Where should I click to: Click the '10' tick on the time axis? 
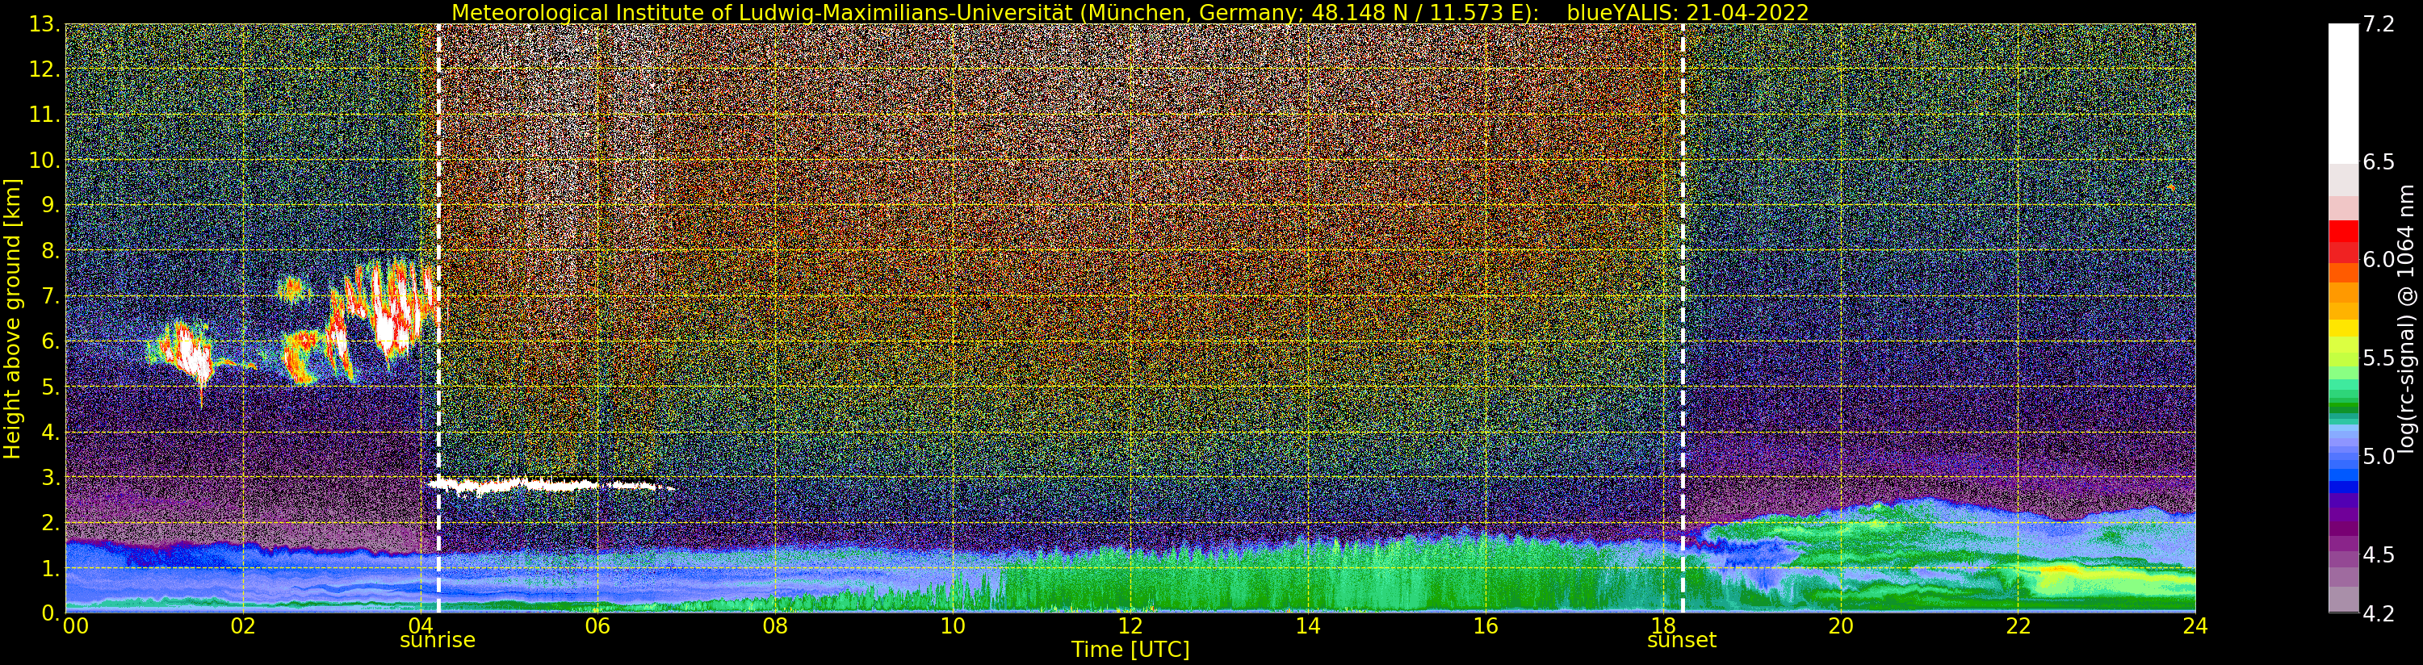point(953,626)
